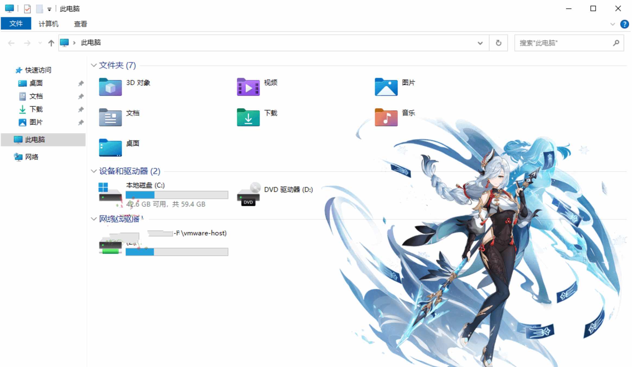The height and width of the screenshot is (367, 632).
Task: Select 图片 in the sidebar
Action: [x=36, y=122]
